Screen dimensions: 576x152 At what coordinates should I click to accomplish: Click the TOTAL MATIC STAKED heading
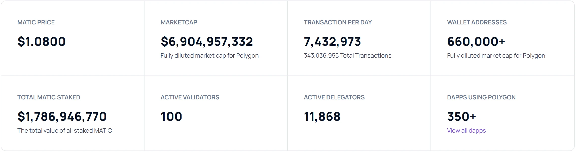coord(49,97)
